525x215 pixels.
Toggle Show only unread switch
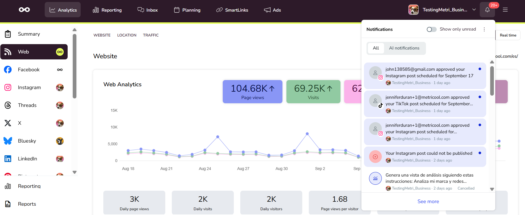[x=432, y=29]
